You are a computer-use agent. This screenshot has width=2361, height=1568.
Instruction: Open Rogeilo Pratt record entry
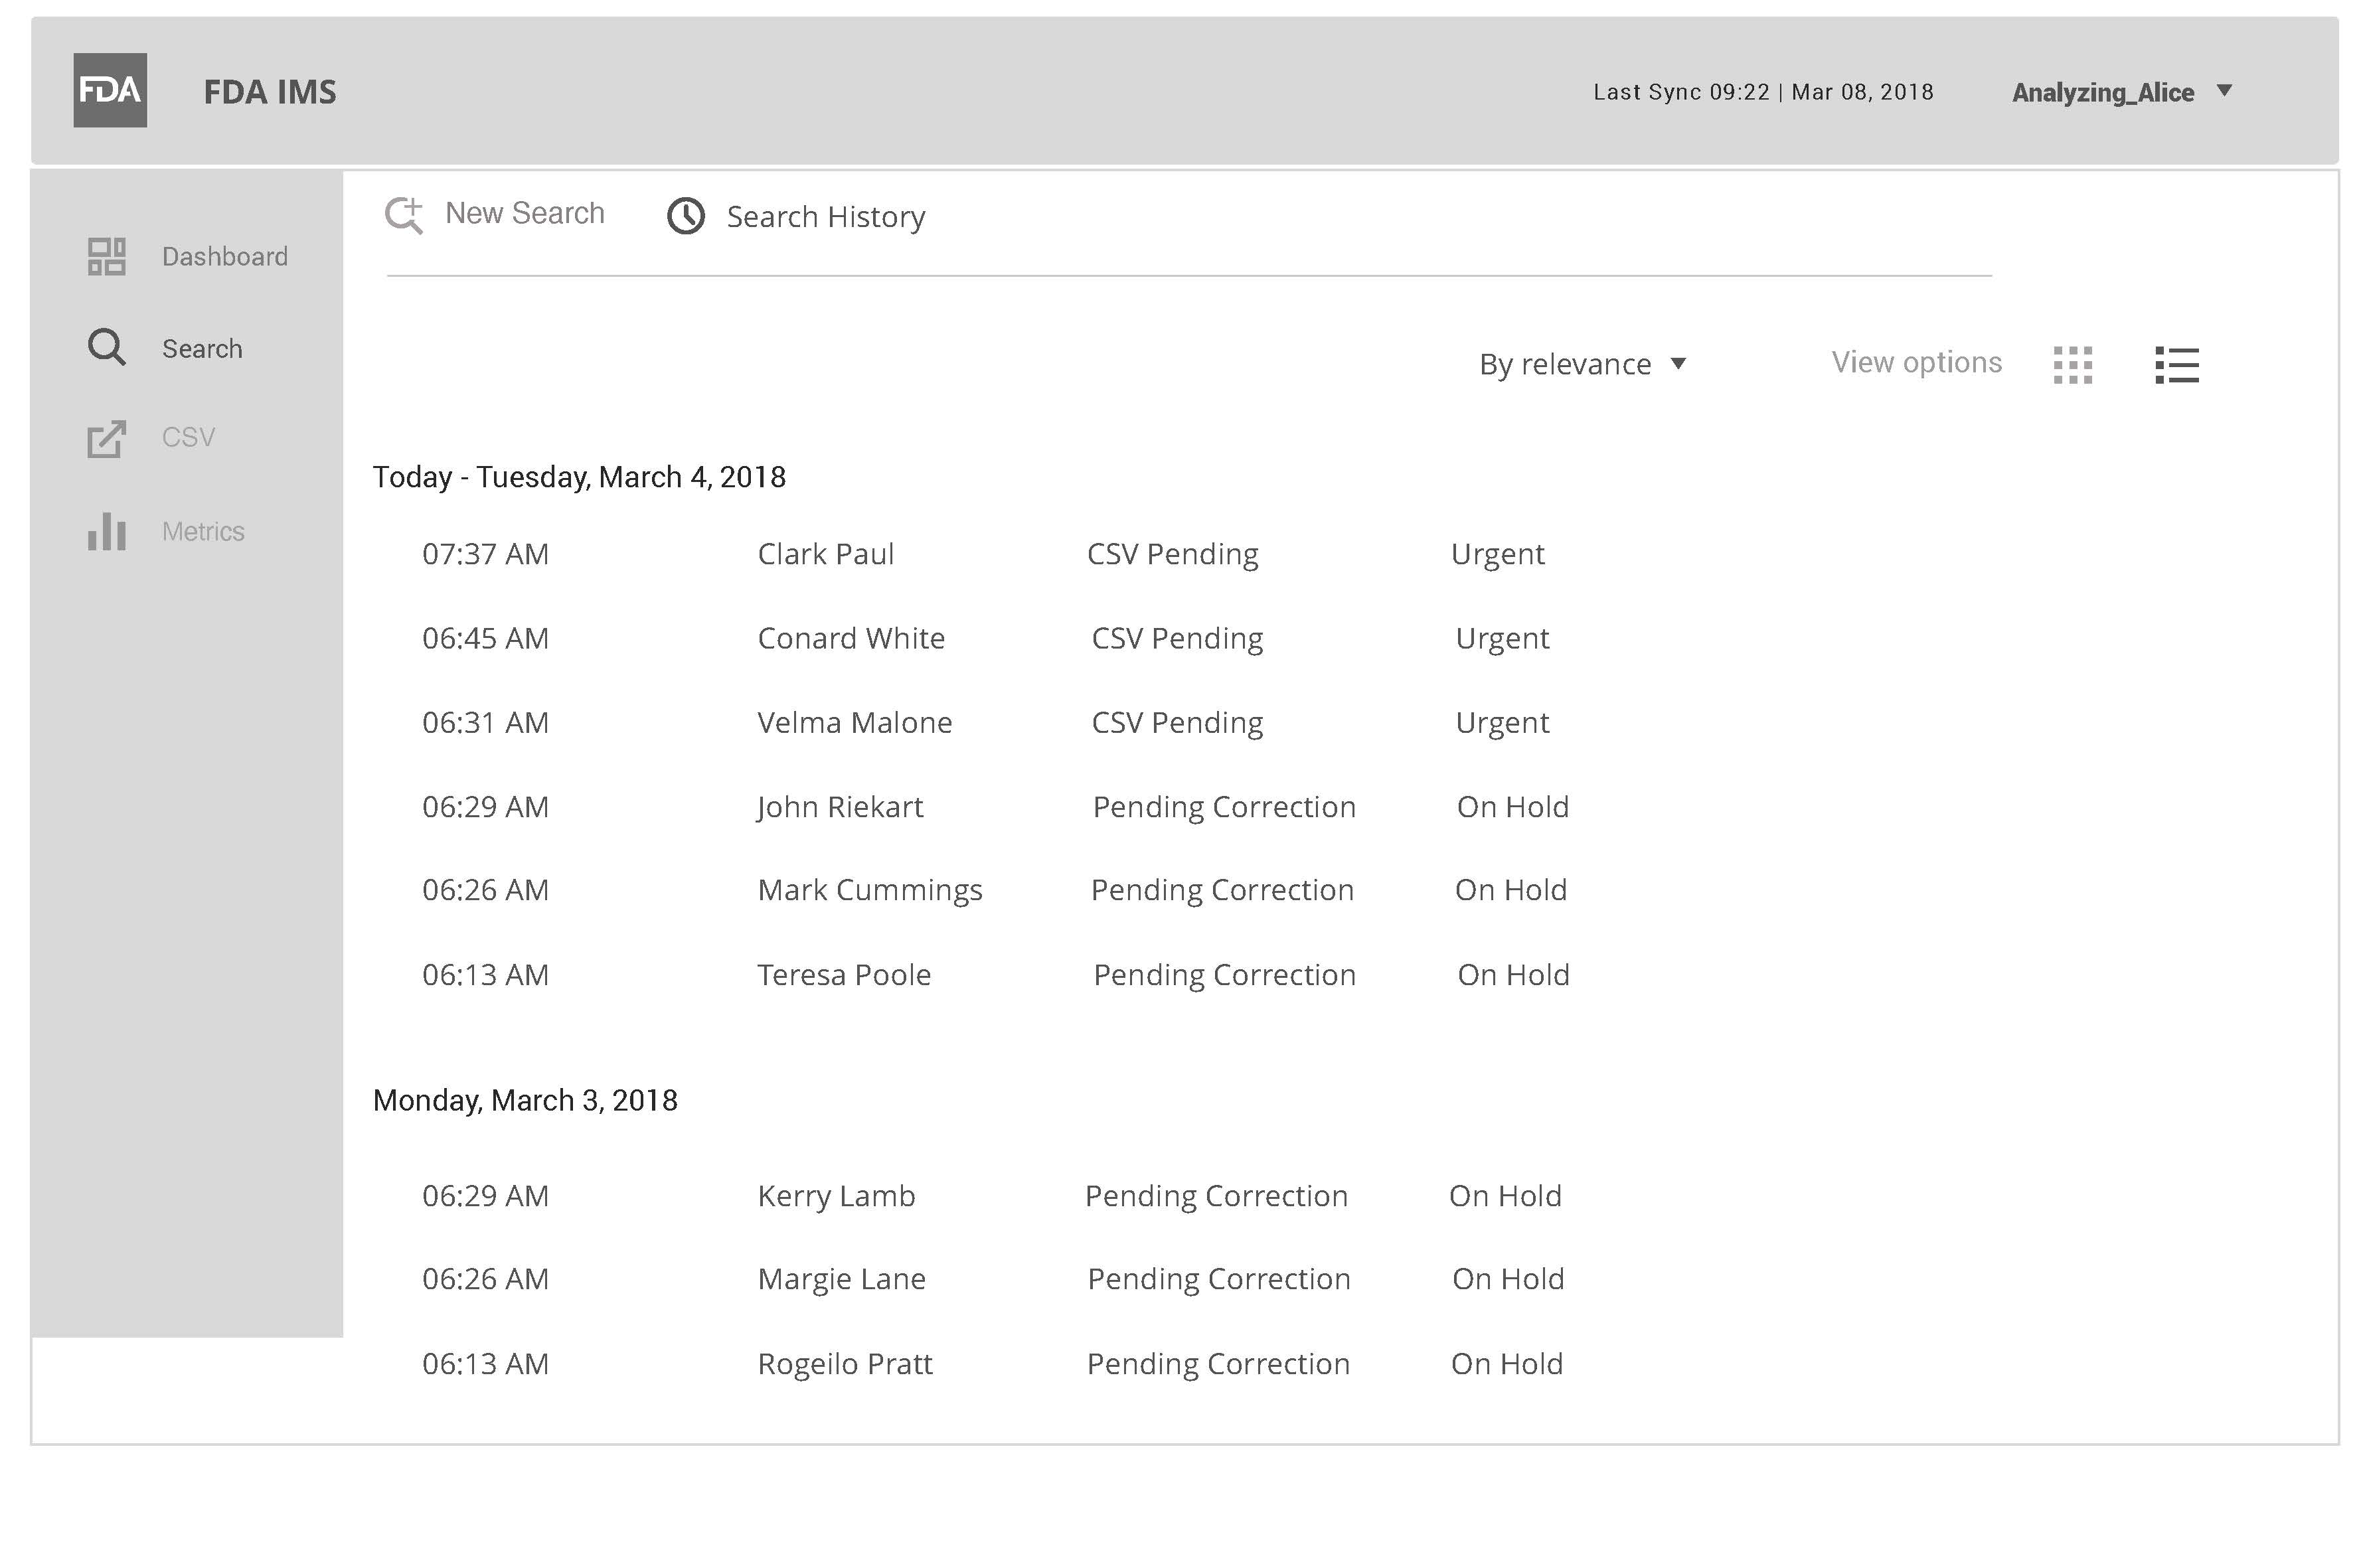point(844,1364)
